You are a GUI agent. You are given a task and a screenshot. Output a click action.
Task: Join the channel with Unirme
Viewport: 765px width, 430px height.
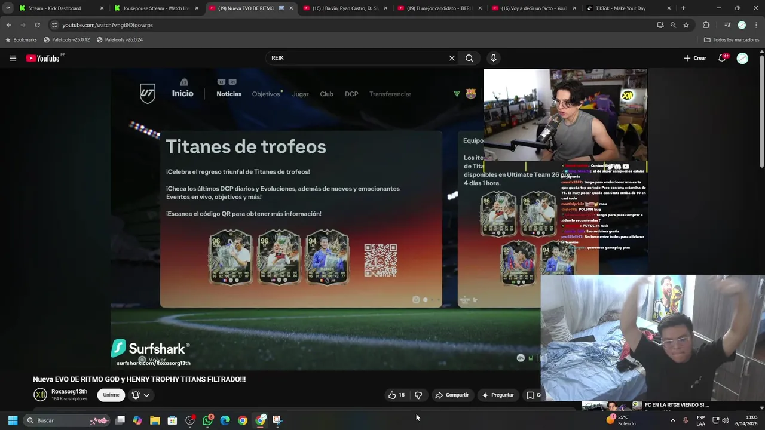111,395
